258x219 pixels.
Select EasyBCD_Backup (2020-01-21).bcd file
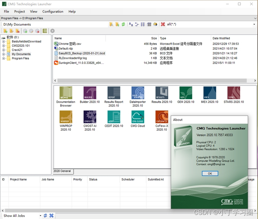(80, 53)
